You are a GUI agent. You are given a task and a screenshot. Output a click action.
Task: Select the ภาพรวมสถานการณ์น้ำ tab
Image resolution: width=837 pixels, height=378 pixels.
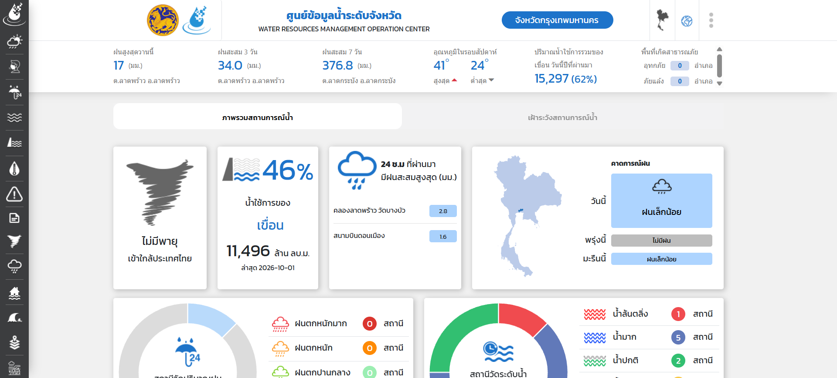click(258, 117)
